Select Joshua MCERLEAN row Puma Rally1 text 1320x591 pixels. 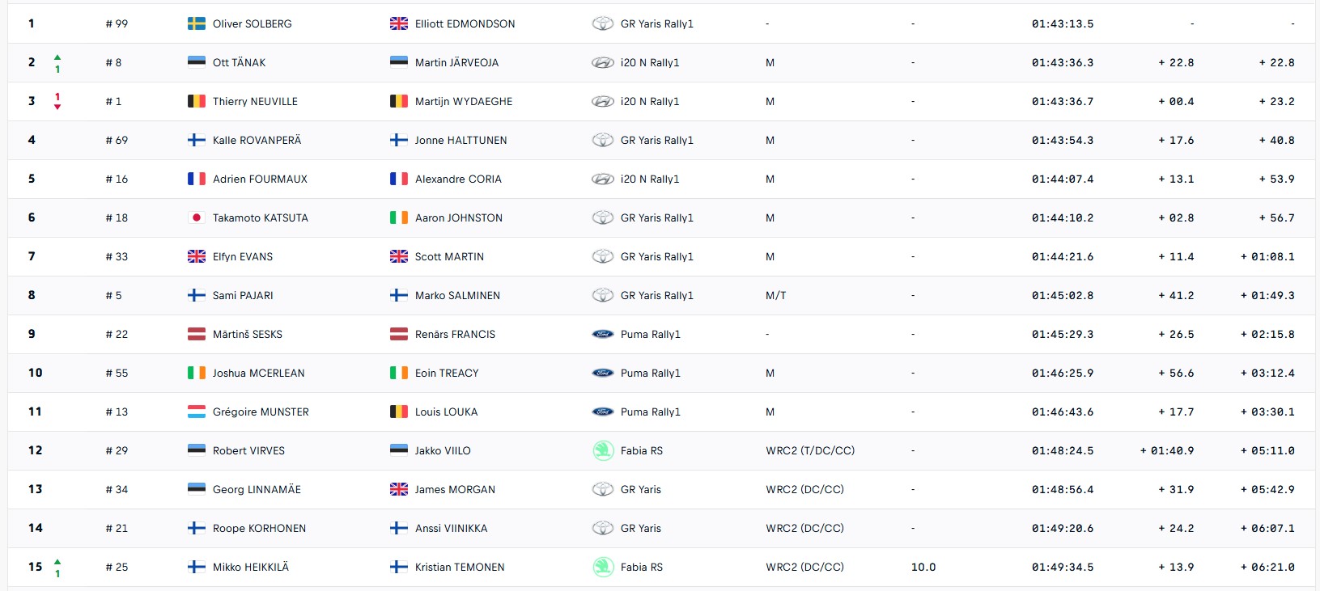(x=651, y=373)
